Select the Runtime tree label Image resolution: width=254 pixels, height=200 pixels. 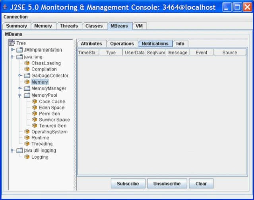point(40,138)
